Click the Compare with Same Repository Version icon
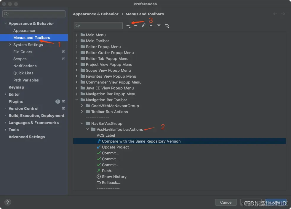Viewport: 291px width, 209px height. coord(99,141)
